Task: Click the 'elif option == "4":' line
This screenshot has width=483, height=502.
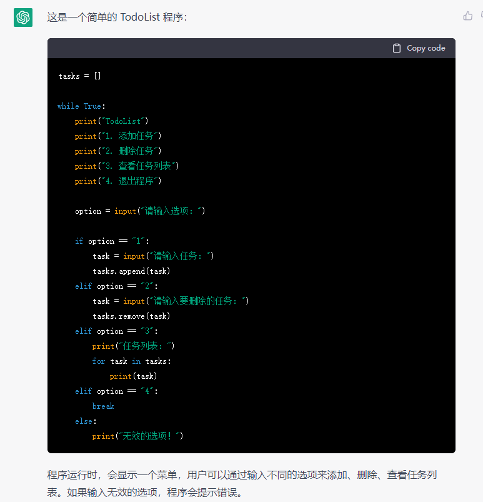Action: coord(116,391)
